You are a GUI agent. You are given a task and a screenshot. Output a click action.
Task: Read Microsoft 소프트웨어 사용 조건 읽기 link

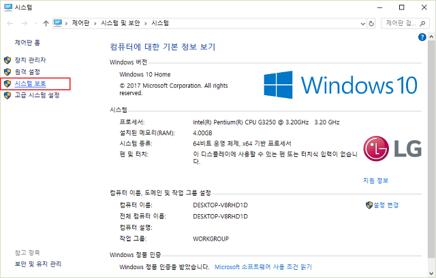coord(263,267)
